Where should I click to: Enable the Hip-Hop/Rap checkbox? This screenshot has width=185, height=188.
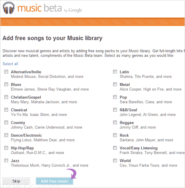6,148
